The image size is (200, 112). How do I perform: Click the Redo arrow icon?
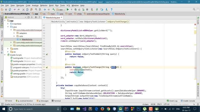tap(18, 10)
